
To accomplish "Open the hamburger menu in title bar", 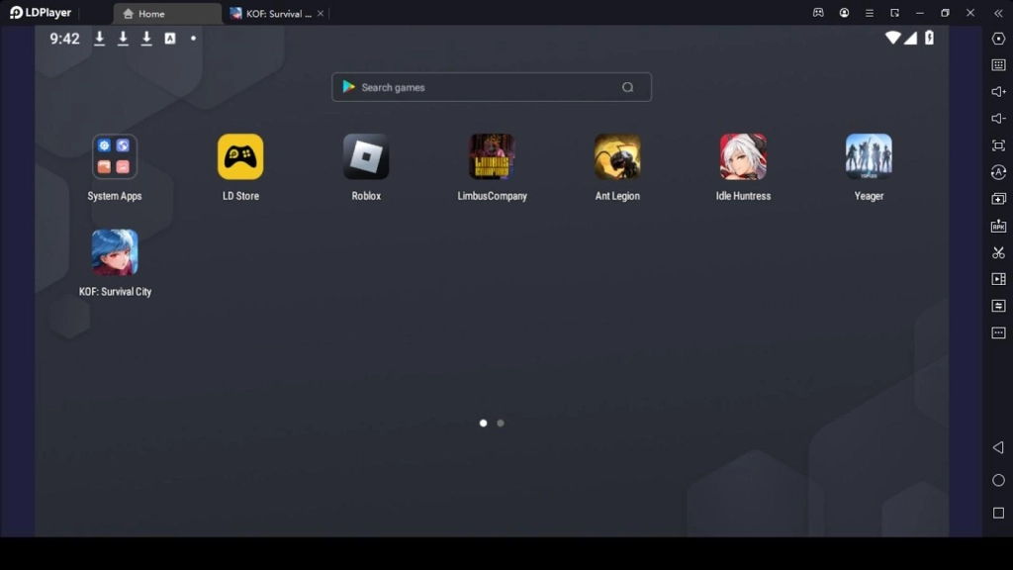I will click(x=870, y=13).
